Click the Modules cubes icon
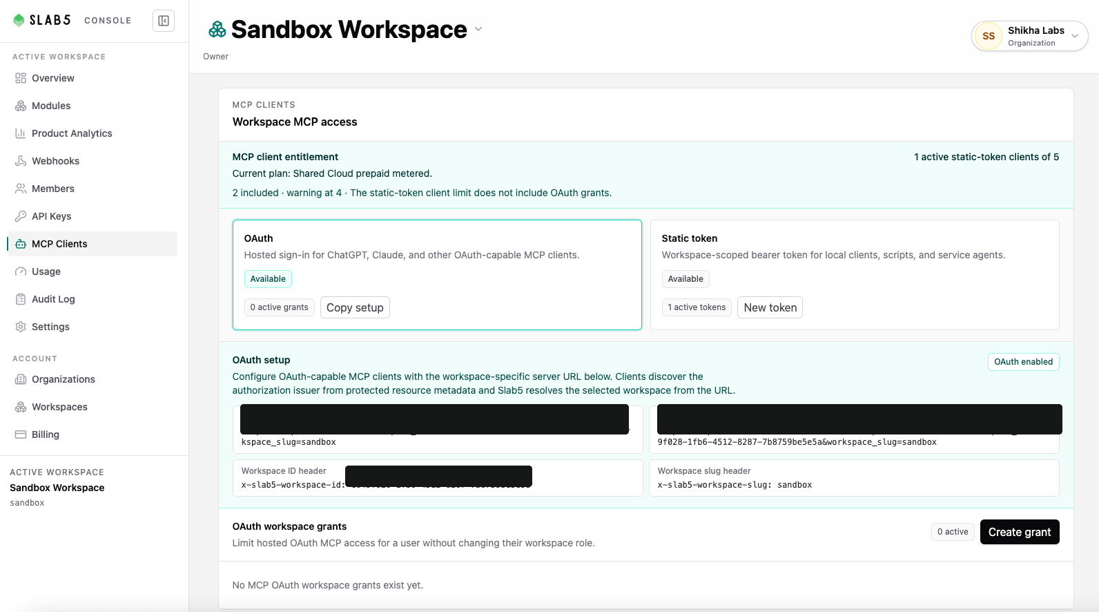Image resolution: width=1099 pixels, height=612 pixels. click(21, 106)
